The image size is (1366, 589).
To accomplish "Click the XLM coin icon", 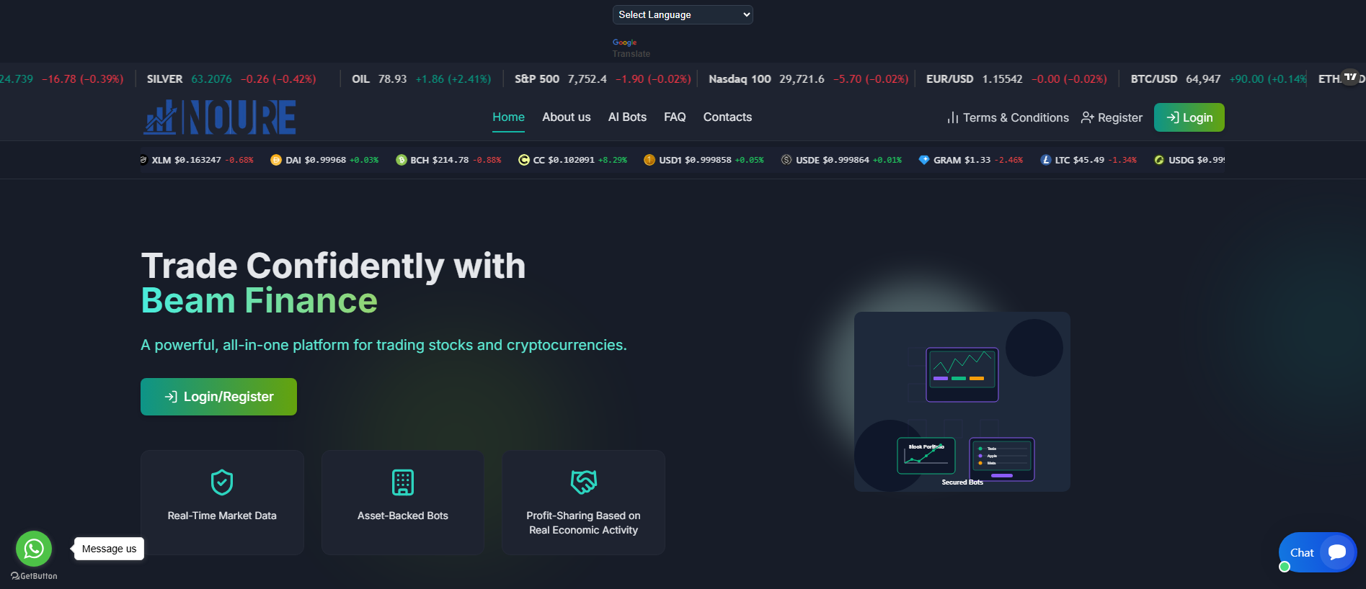I will click(143, 160).
